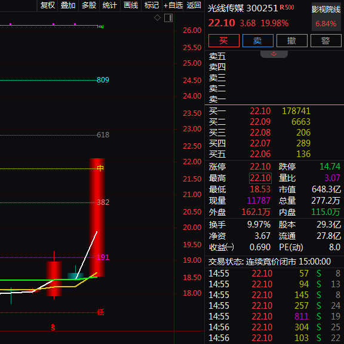The image size is (344, 344).
Task: Click stock name 光线传媒 300251
Action: [243, 8]
